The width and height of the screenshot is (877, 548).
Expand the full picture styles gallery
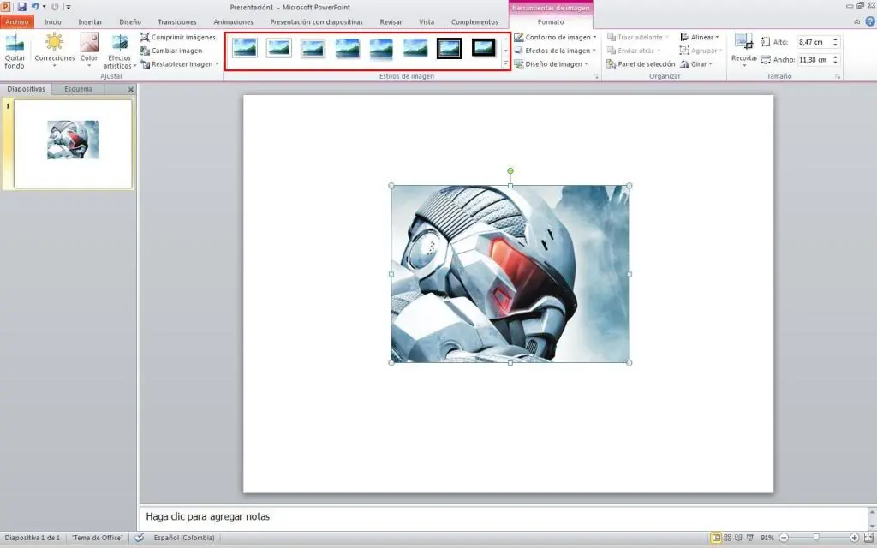pos(505,63)
